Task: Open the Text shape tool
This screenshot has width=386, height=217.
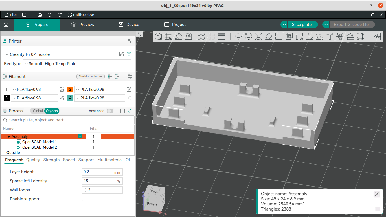Action: click(x=329, y=36)
